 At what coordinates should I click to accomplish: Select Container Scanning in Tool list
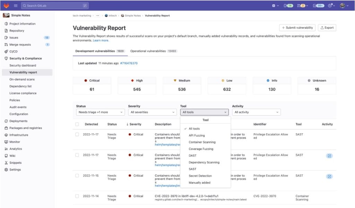[205, 142]
